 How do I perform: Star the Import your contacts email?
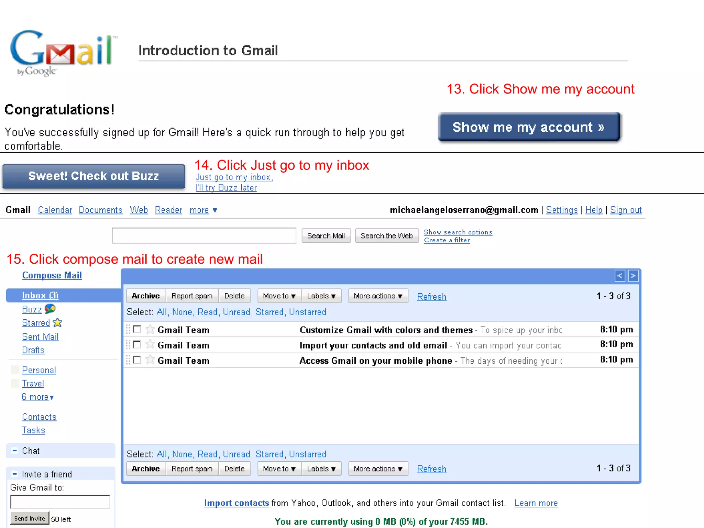pyautogui.click(x=150, y=344)
